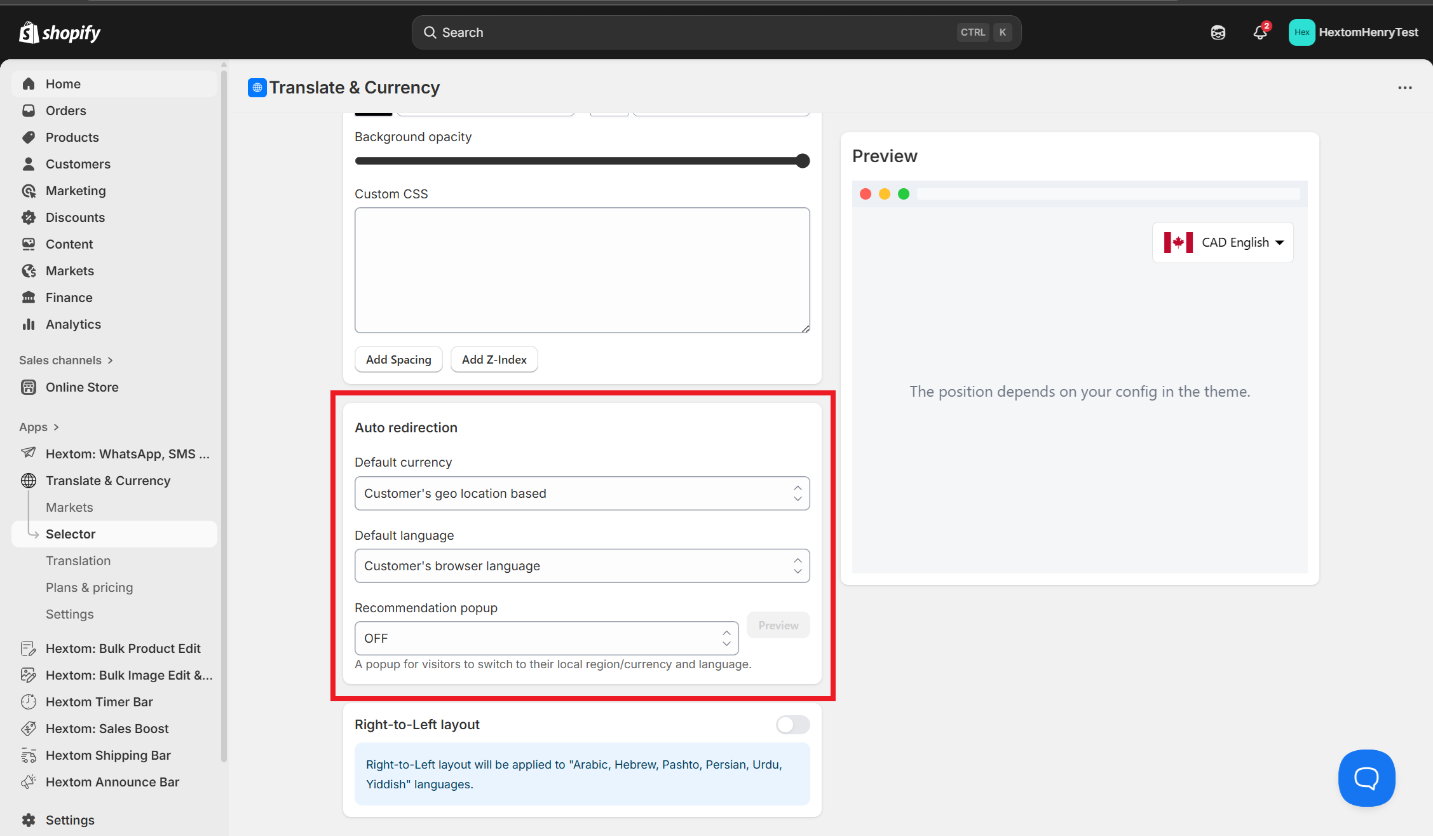Click the Hextom Timer Bar clock icon
Viewport: 1433px width, 836px height.
29,702
